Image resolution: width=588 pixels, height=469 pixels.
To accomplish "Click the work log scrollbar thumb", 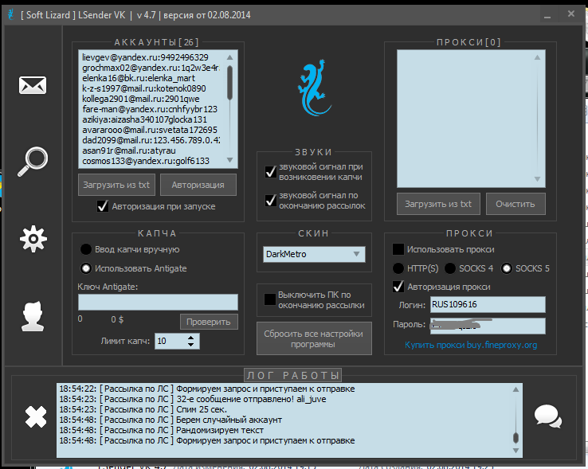I will [x=515, y=437].
